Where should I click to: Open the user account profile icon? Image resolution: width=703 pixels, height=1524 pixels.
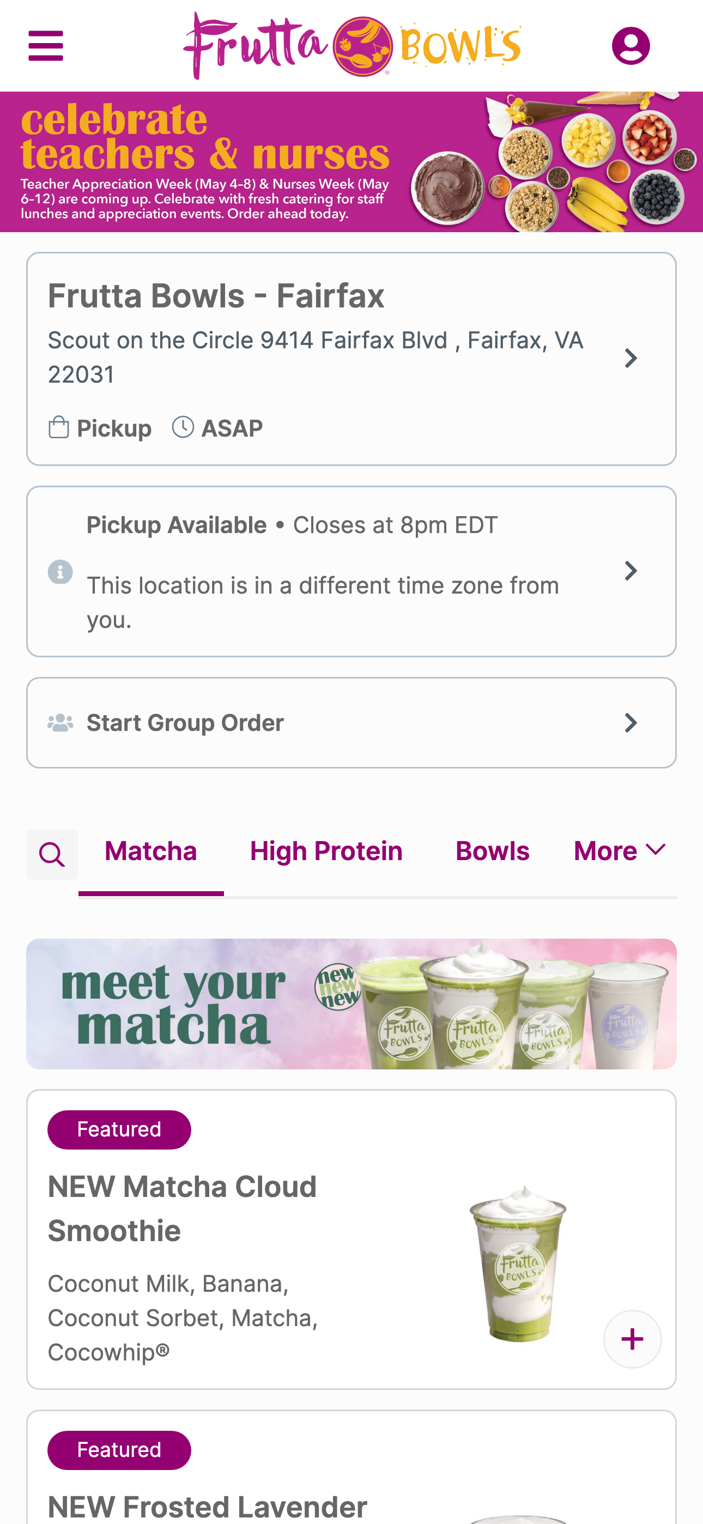[631, 46]
